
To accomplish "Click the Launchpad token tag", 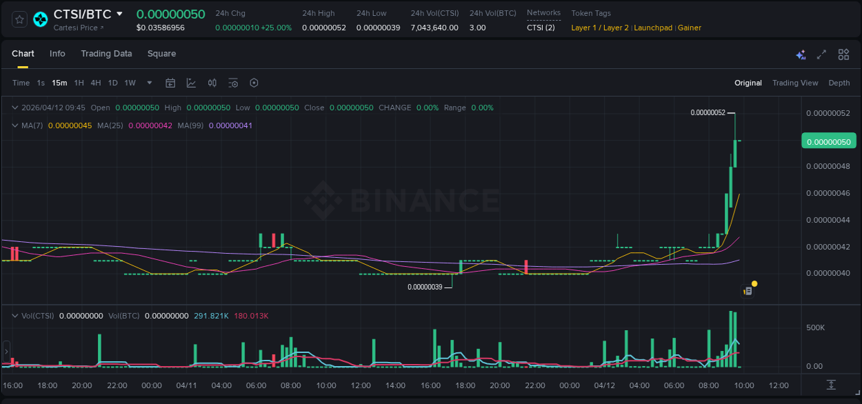I will (x=653, y=28).
